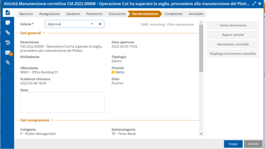Viewport: 265px width, 149px height.
Task: Collapse the Dati generali section
Action: click(44, 33)
